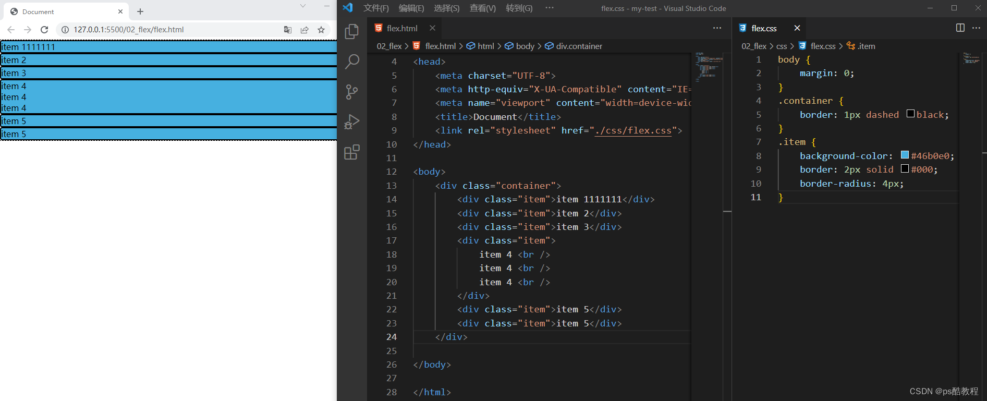
Task: Click '<div class="container">' line in flex.html
Action: coord(498,186)
